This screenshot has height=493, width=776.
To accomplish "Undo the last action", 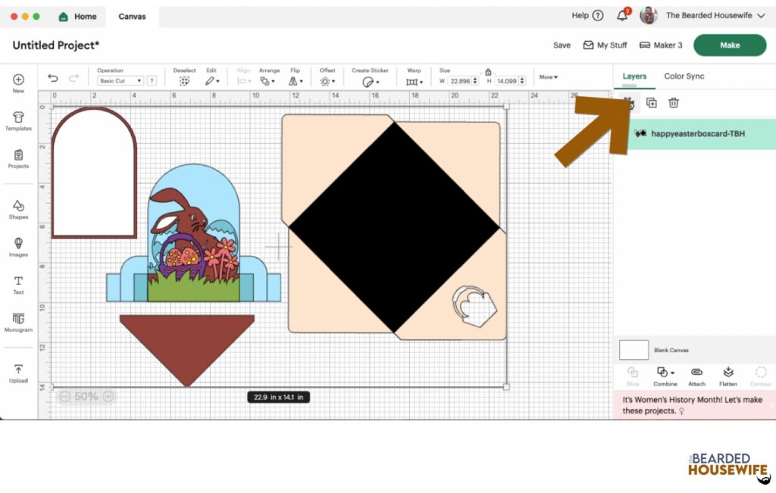I will pyautogui.click(x=53, y=78).
